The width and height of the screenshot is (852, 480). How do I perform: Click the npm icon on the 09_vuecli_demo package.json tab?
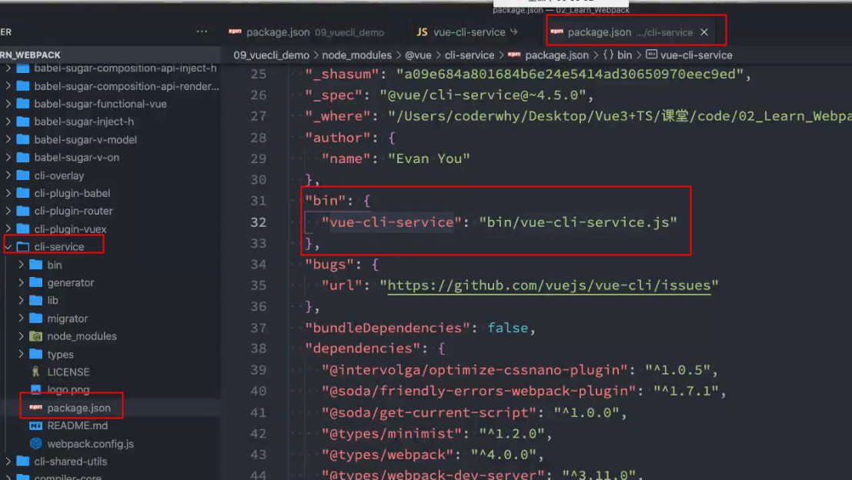click(x=236, y=32)
